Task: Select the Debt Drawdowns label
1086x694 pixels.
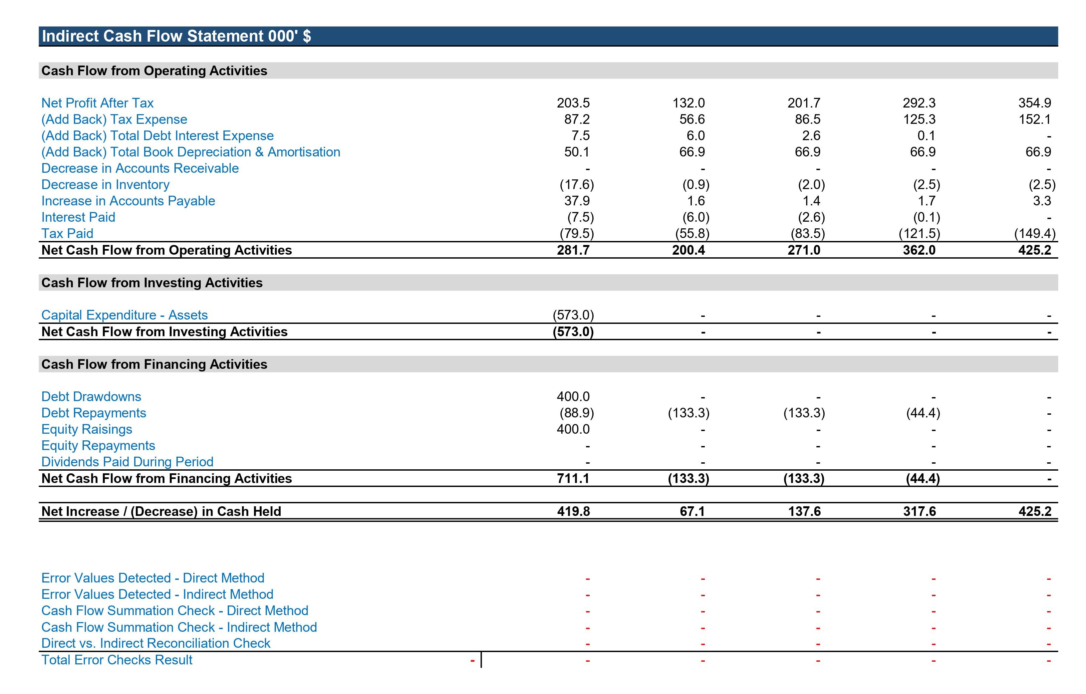Action: pyautogui.click(x=91, y=397)
